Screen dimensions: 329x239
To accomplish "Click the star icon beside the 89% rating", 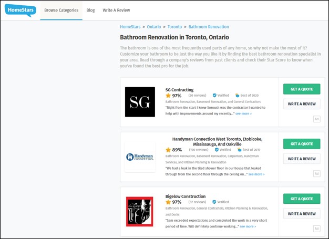I will click(168, 150).
